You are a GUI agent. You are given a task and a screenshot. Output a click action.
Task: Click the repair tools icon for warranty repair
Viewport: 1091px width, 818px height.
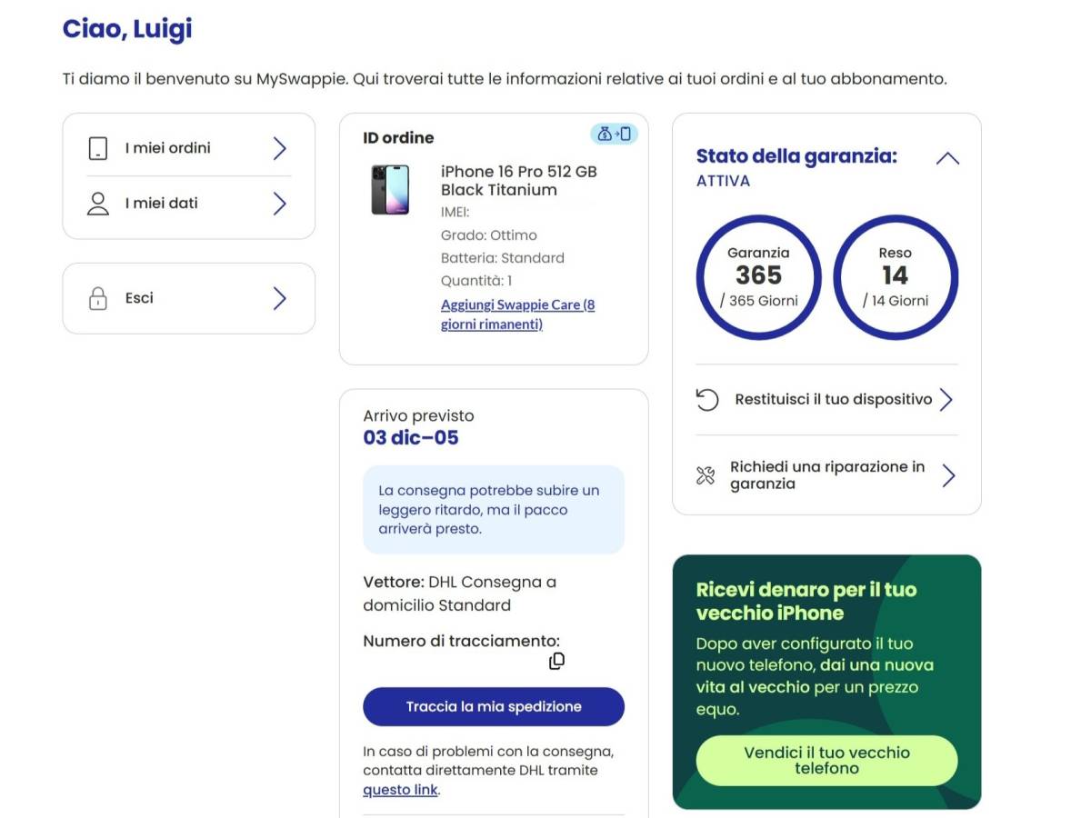(x=706, y=475)
